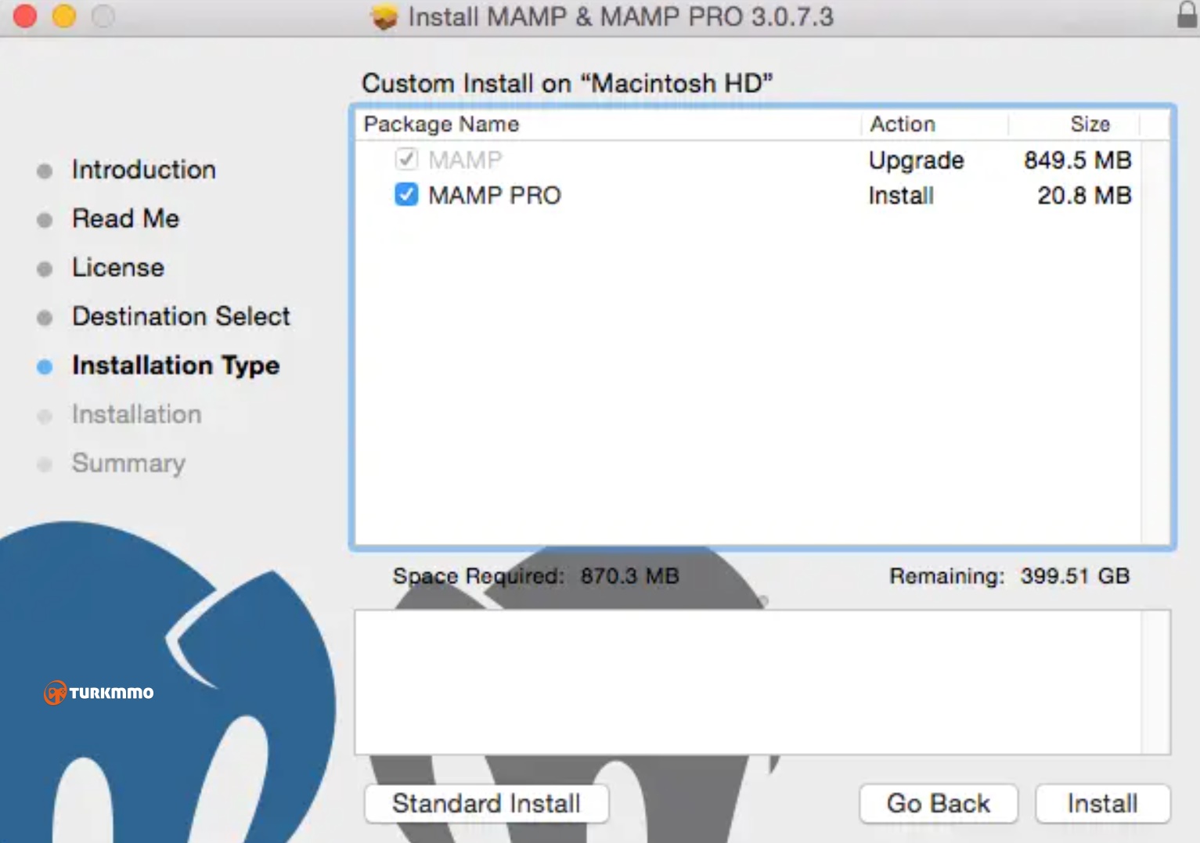Click the Custom Install on Macintosh HD heading
This screenshot has height=843, width=1200.
click(568, 83)
